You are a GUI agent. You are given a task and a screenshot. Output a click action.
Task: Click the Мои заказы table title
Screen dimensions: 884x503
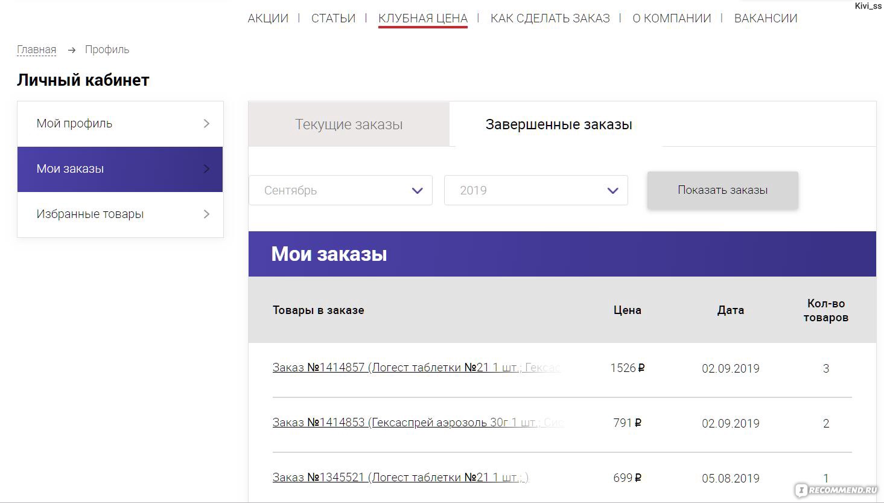point(329,254)
